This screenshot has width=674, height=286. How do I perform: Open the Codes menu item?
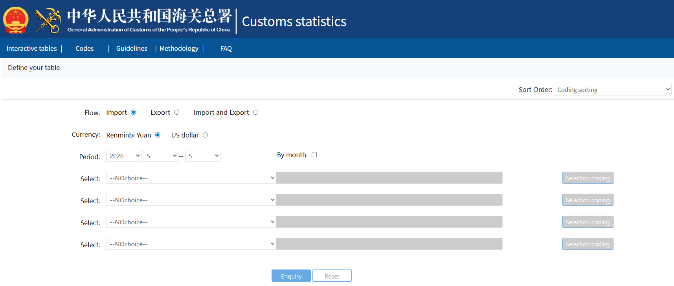[x=84, y=48]
